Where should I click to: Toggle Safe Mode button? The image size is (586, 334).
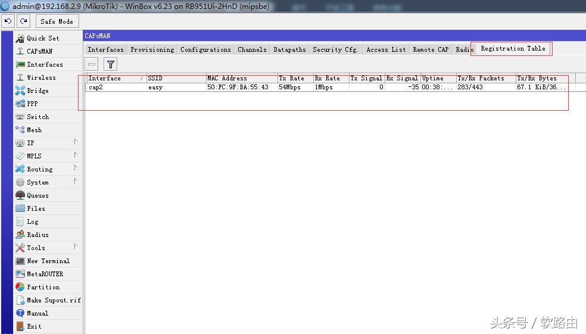57,21
